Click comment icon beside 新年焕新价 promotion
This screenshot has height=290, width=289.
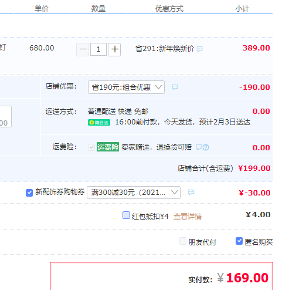coord(199,49)
